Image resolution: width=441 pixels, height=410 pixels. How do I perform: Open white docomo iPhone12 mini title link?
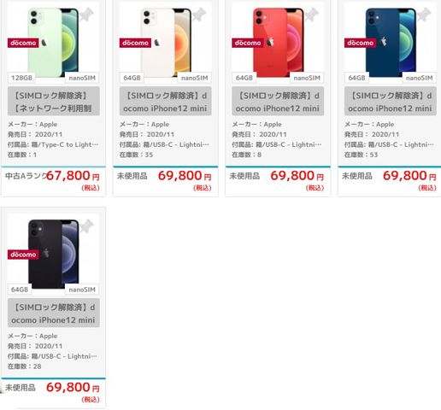click(x=166, y=102)
